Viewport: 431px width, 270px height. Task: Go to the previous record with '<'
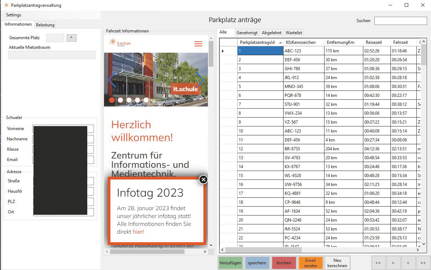click(408, 263)
